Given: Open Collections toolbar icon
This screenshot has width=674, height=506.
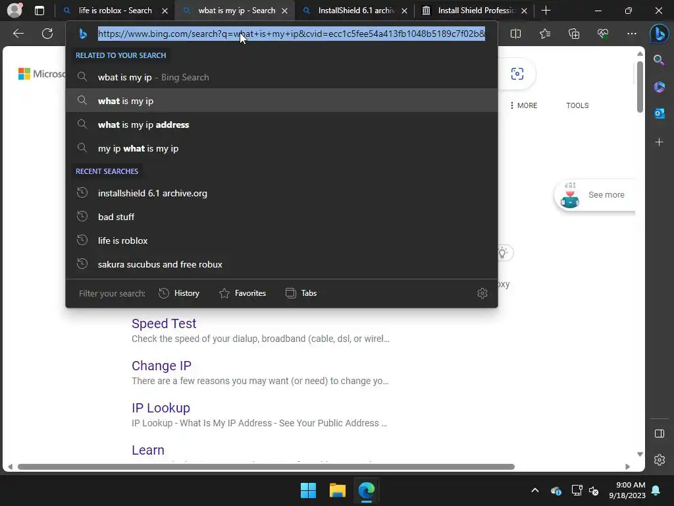Looking at the screenshot, I should (x=574, y=34).
